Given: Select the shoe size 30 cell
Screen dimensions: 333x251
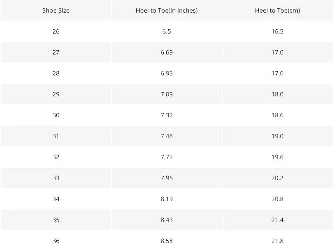Looking at the screenshot, I should coord(56,115).
